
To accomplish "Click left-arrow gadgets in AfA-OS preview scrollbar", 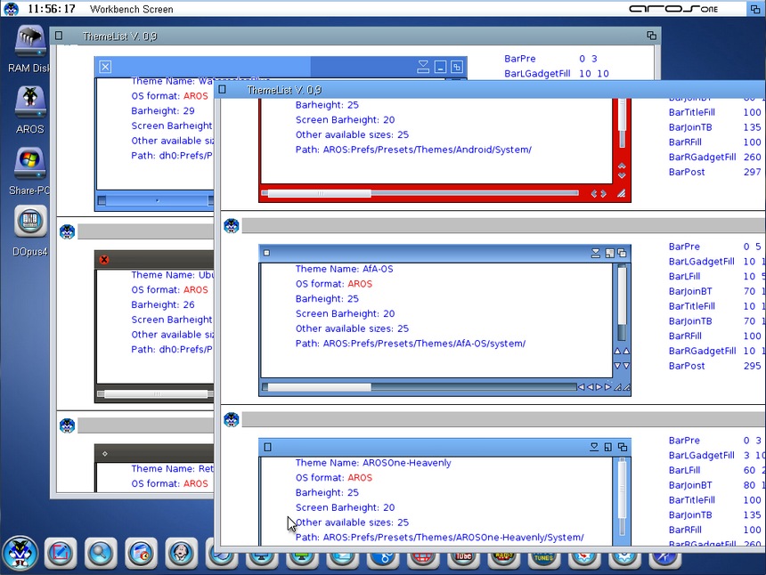I will pos(586,387).
